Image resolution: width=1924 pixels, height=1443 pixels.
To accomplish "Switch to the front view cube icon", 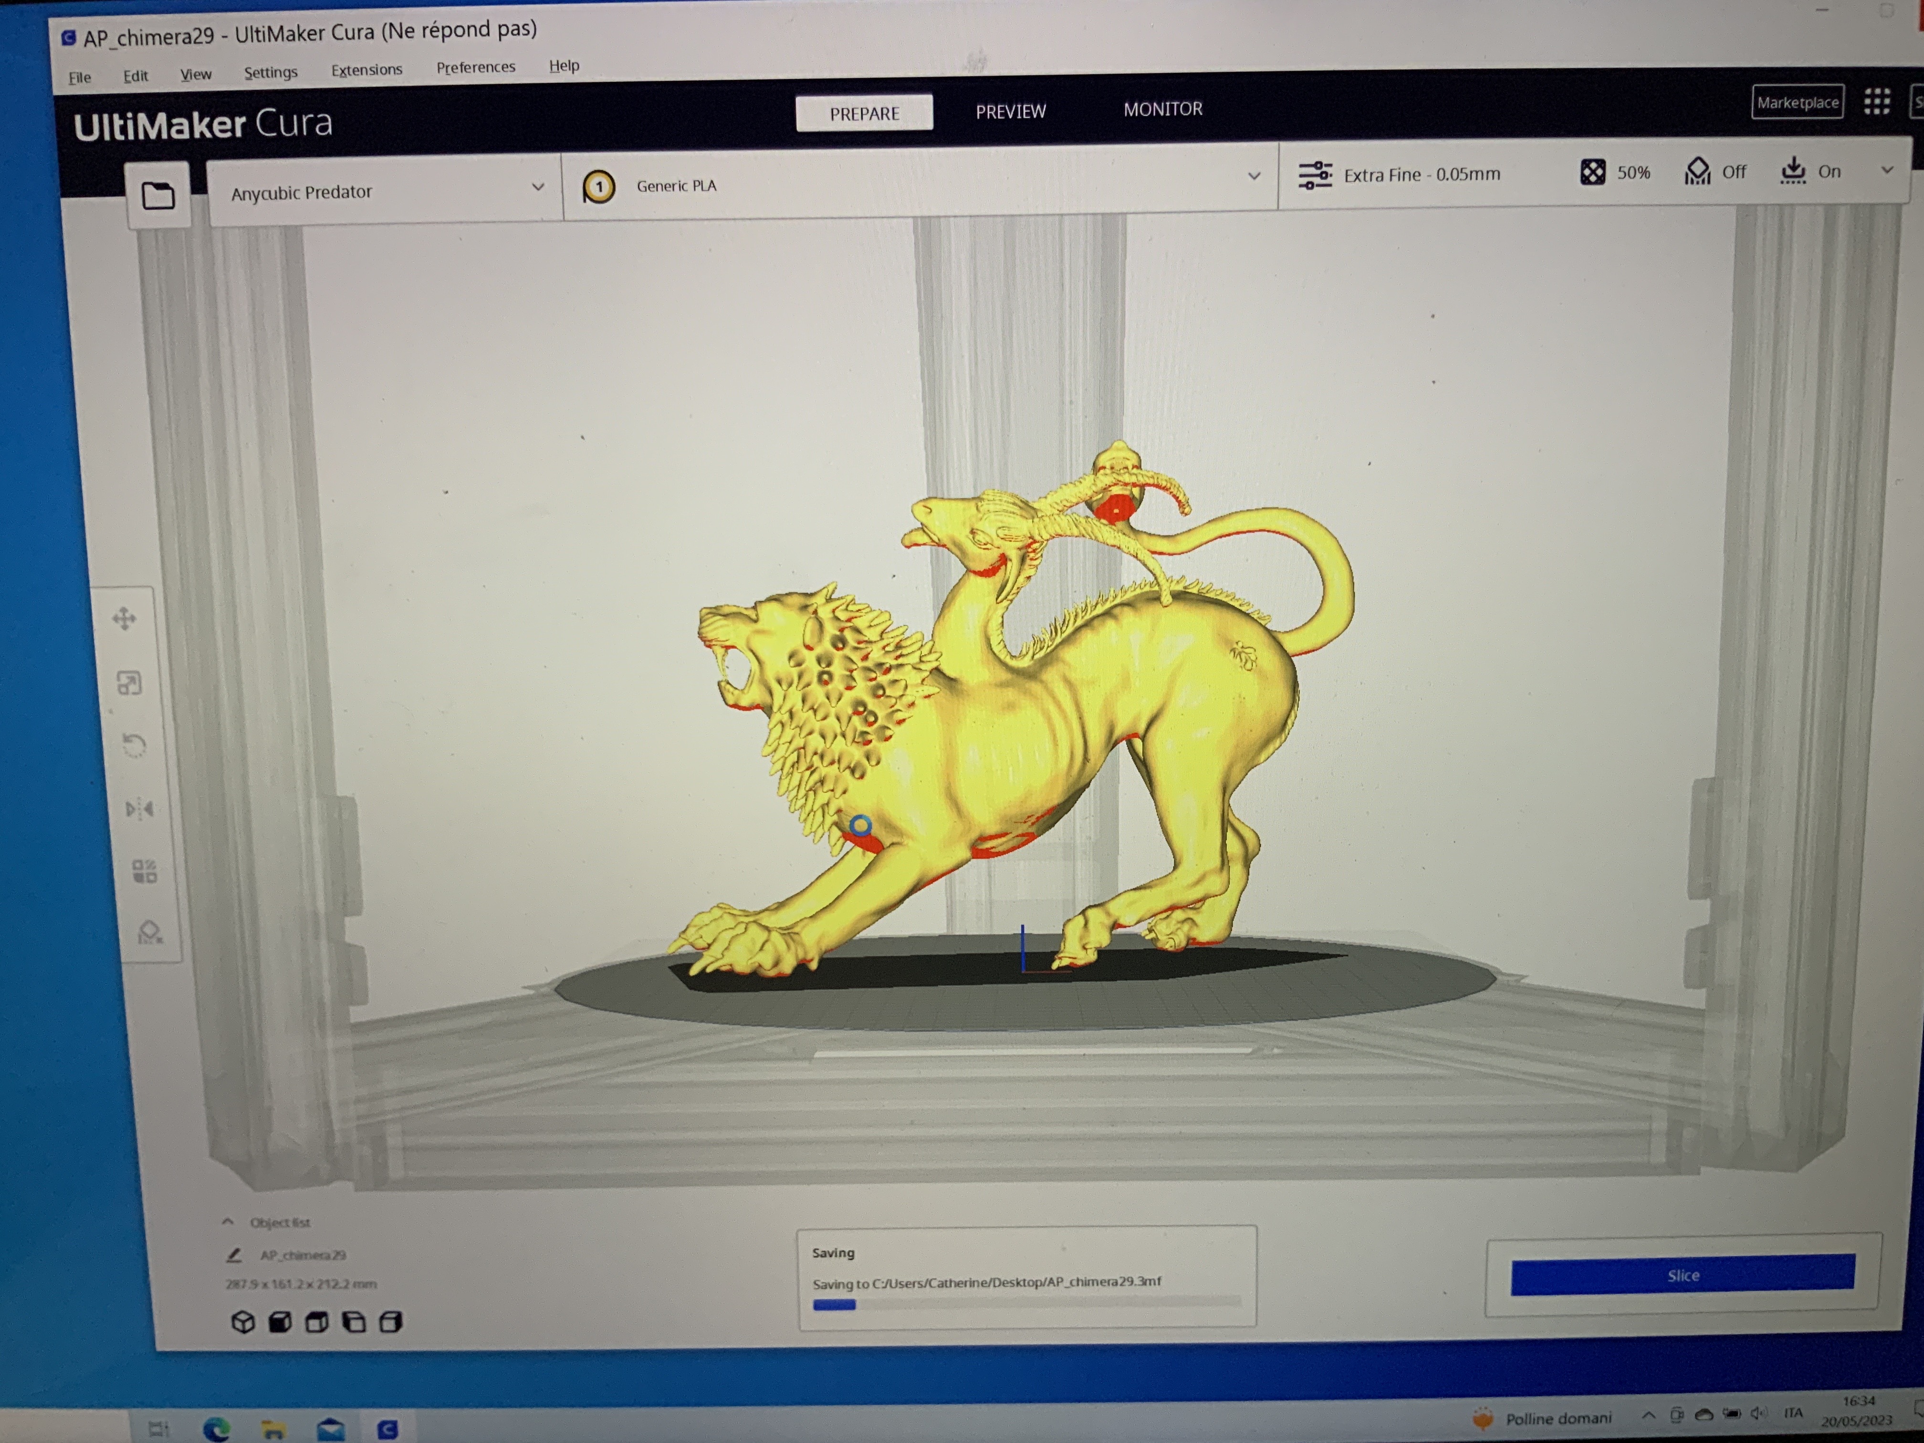I will point(280,1322).
